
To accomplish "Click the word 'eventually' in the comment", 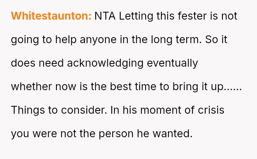I will point(172,63).
